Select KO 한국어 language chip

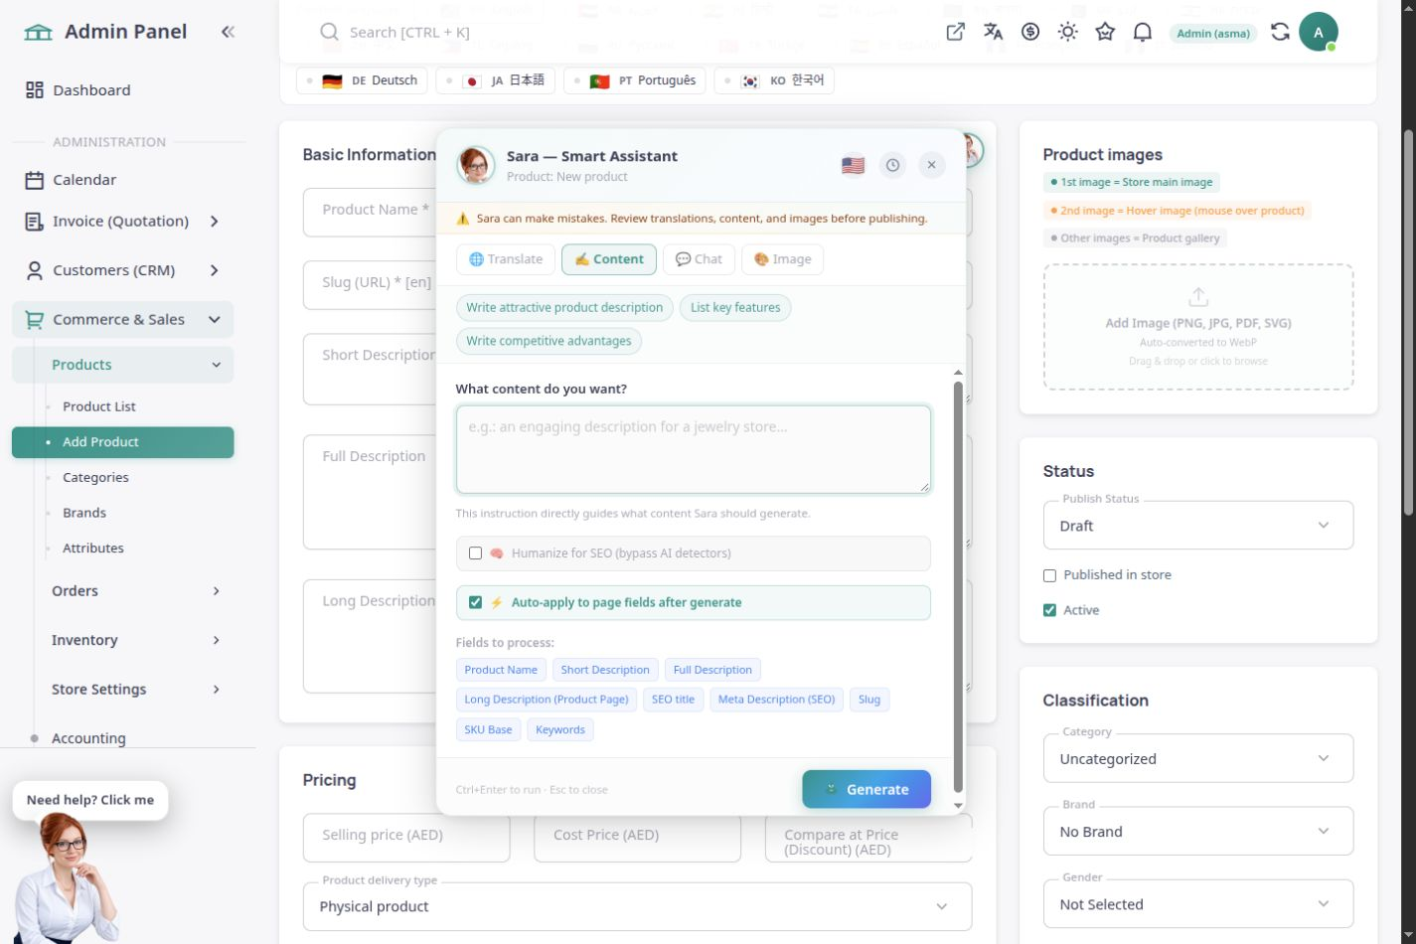click(774, 80)
